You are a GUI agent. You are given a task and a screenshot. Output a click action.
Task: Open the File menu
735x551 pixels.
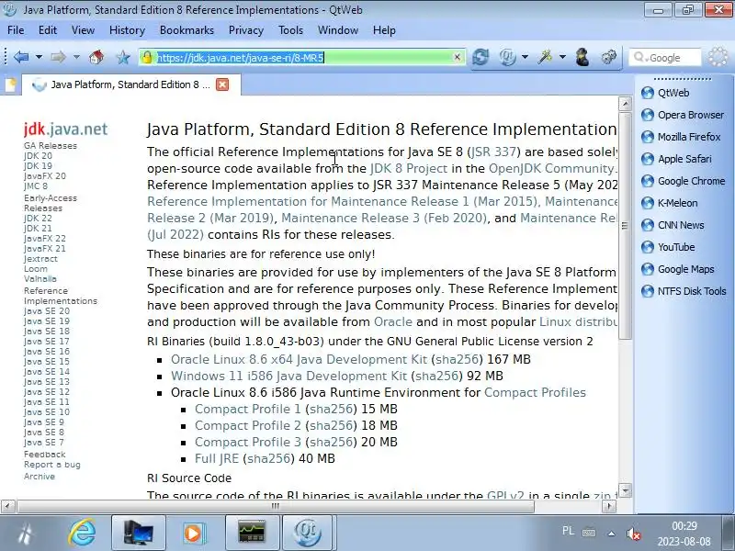click(16, 30)
